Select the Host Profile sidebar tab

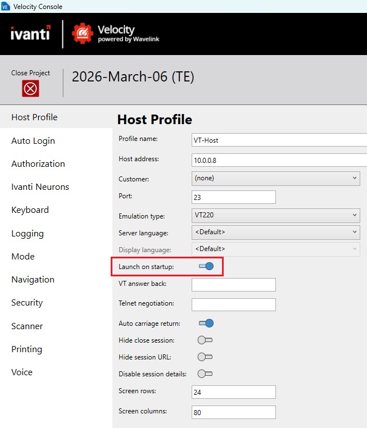56,117
